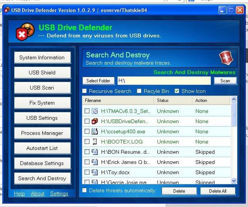Click the Erick James Q document icon

pyautogui.click(x=94, y=162)
